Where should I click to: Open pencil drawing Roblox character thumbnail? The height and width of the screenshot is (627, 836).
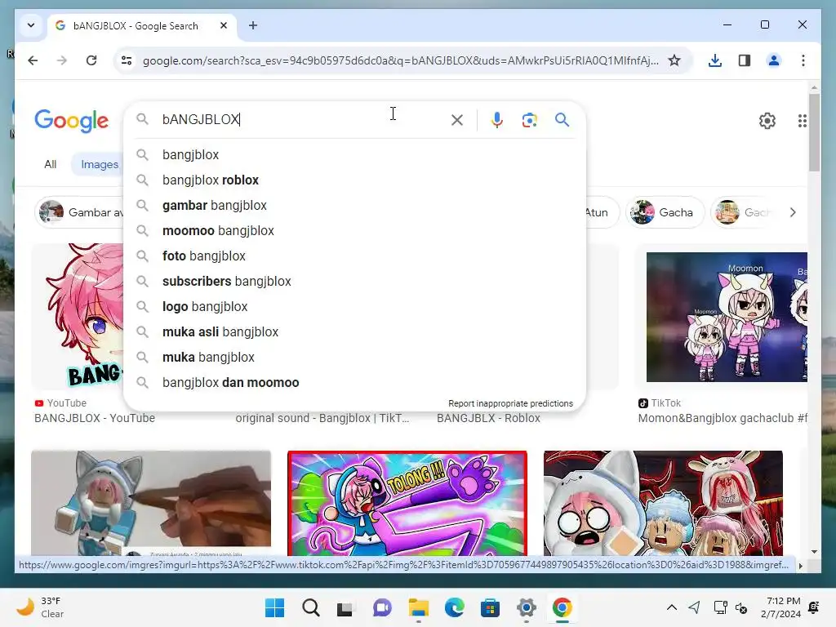tap(151, 503)
